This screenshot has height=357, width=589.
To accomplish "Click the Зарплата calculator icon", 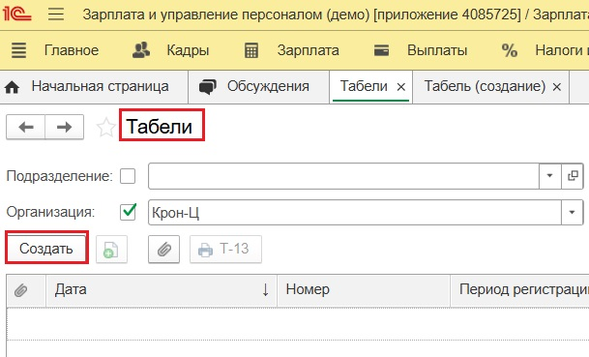I will pos(251,50).
